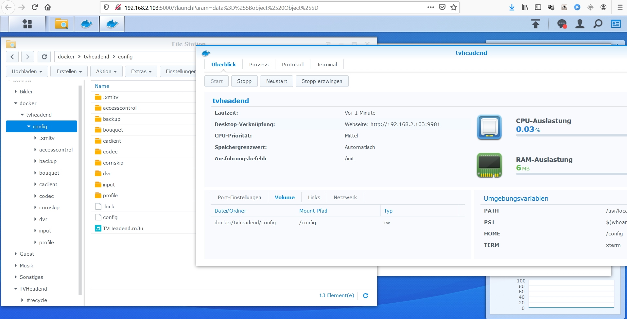Go forward in File Station navigation
Screen dimensions: 627x319
28,57
